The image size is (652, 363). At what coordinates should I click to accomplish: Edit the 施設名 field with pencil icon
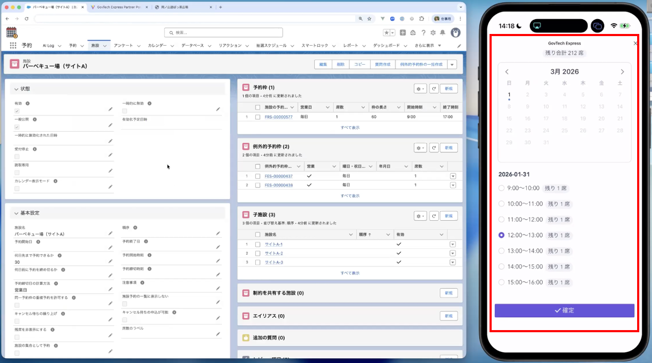[110, 233]
